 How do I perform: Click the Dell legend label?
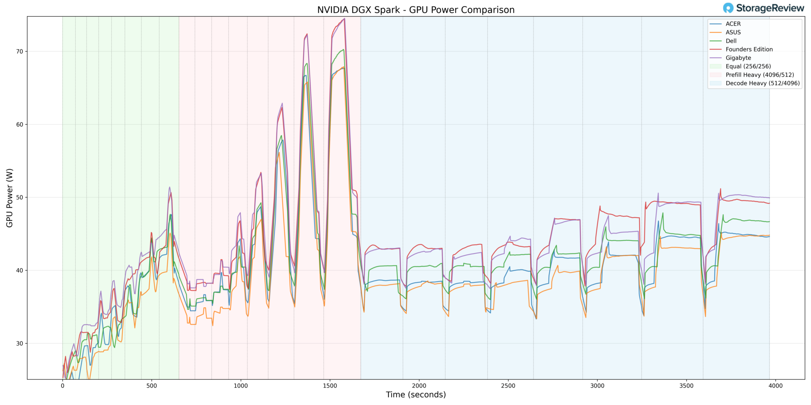(731, 41)
